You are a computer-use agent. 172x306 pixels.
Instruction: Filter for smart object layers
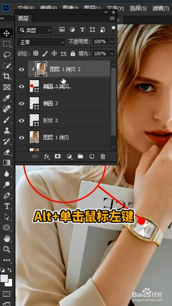point(103,30)
